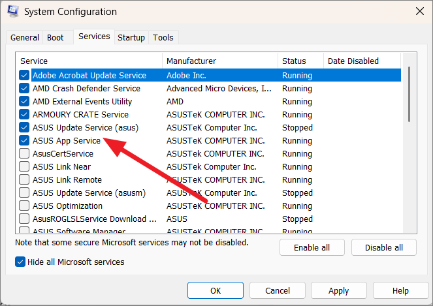This screenshot has width=433, height=306.
Task: Select ASUS Update Service (asus) name
Action: tap(86, 127)
